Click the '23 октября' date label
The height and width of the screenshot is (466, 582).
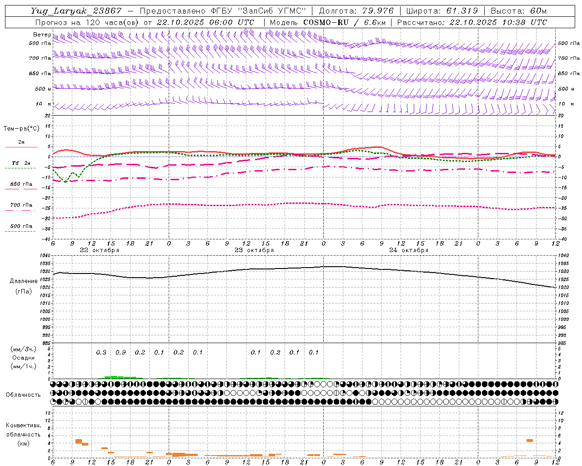pyautogui.click(x=254, y=250)
